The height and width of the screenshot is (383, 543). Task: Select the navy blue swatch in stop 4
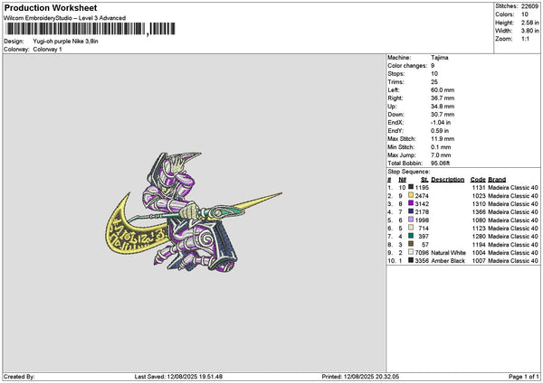tap(411, 211)
